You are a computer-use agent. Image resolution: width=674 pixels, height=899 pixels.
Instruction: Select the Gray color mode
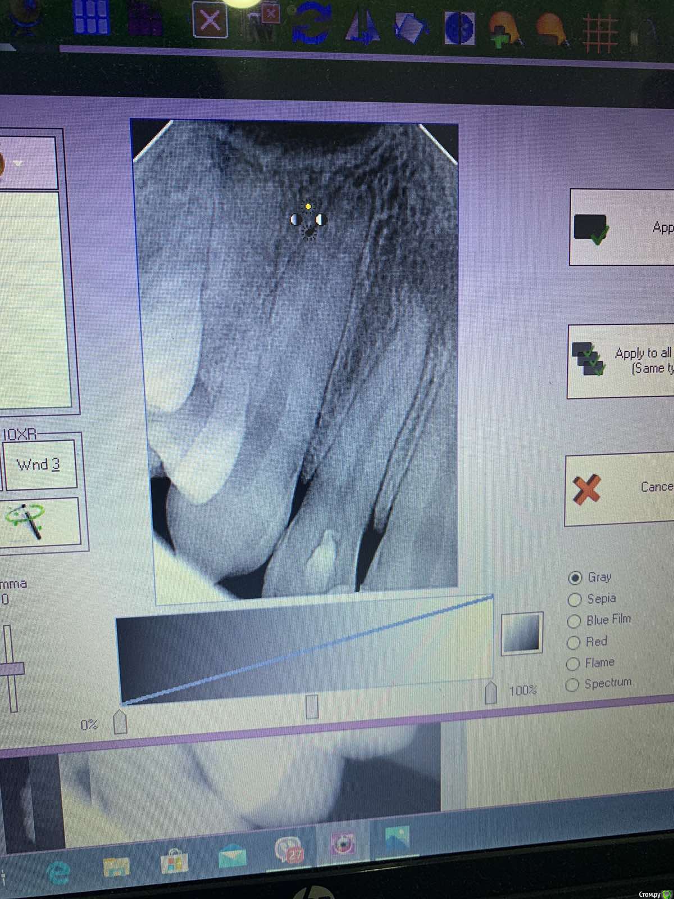pyautogui.click(x=575, y=578)
